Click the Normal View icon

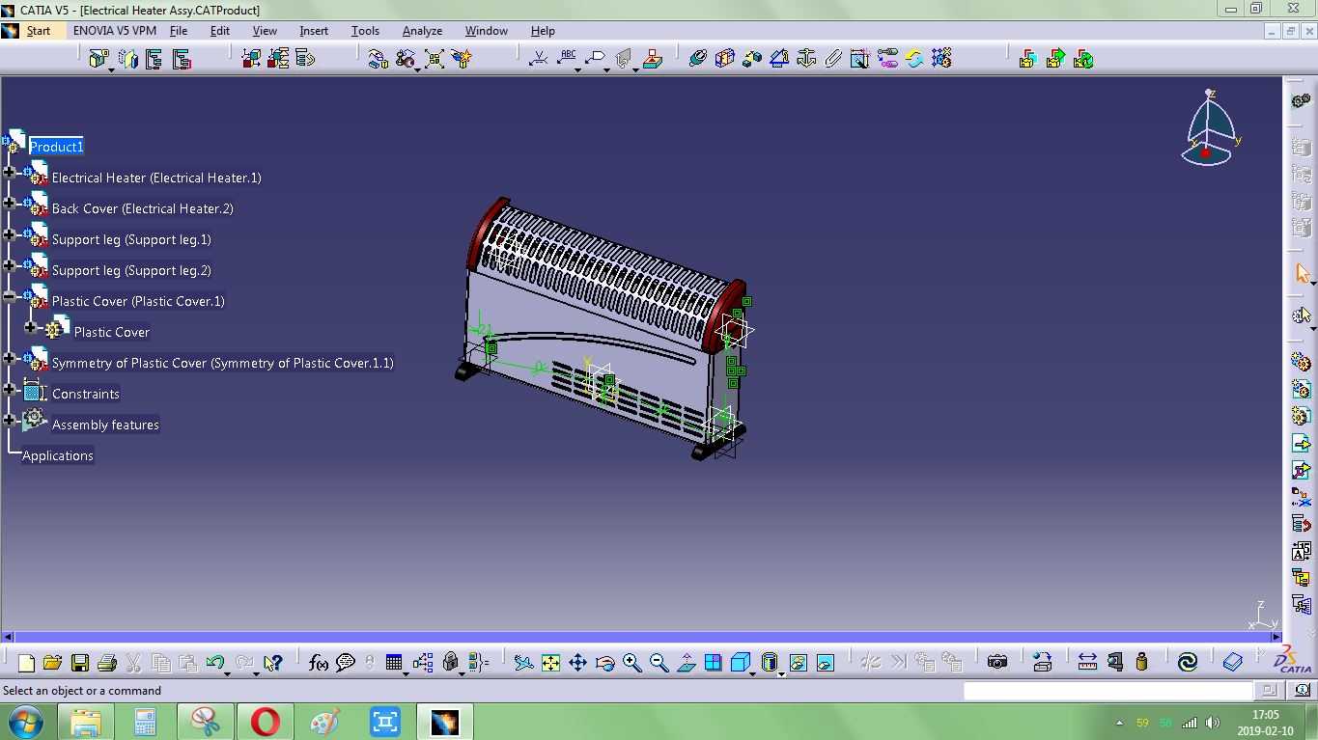[x=687, y=663]
